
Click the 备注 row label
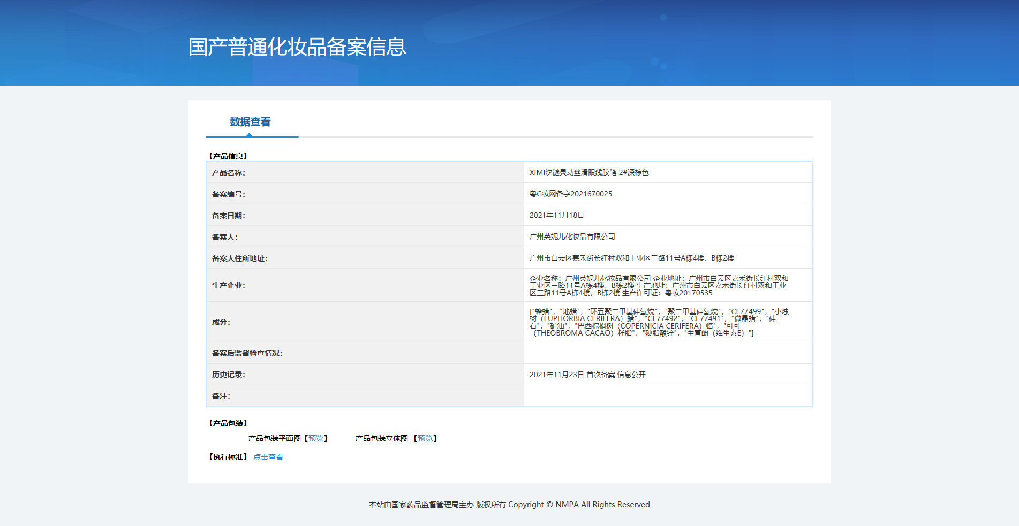221,396
